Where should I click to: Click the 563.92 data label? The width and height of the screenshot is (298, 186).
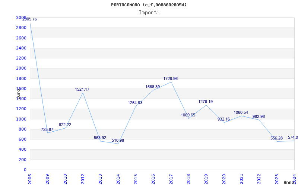100,138
